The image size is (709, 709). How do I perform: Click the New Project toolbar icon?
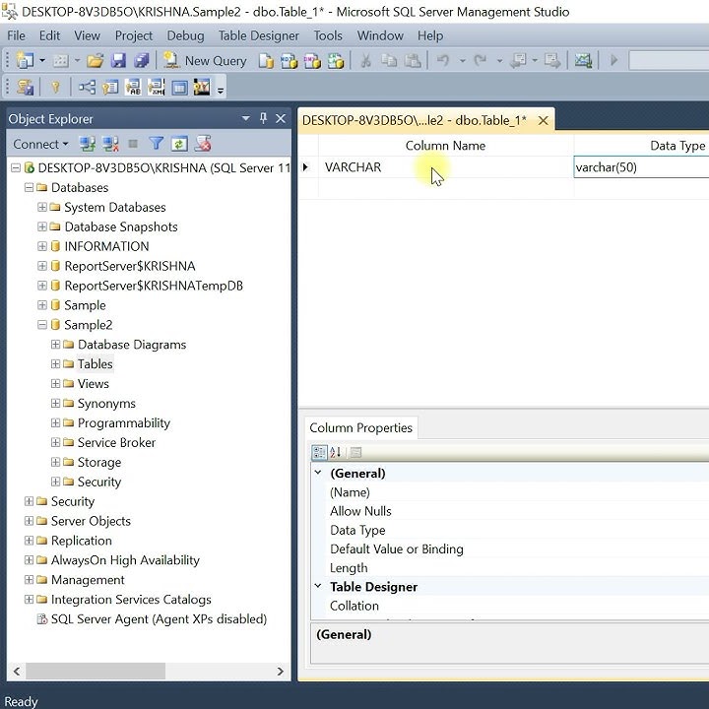25,60
